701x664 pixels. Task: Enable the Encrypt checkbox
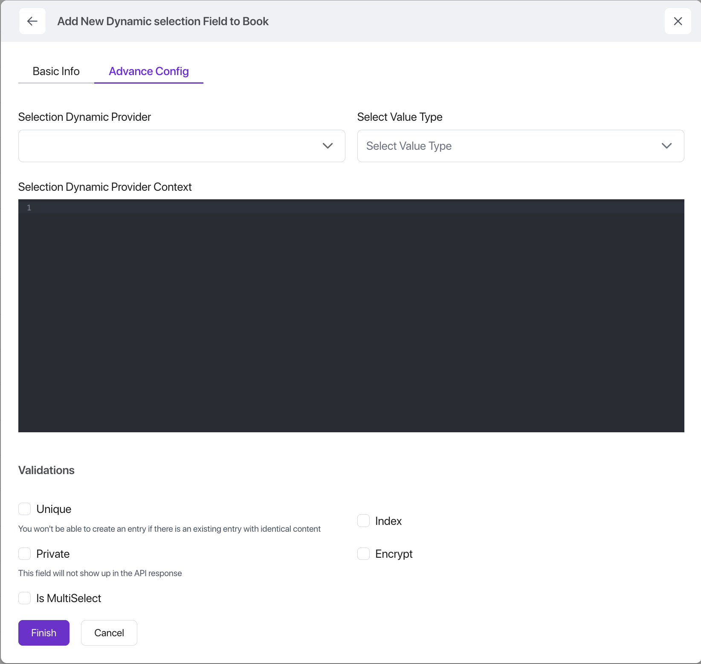[x=363, y=554]
